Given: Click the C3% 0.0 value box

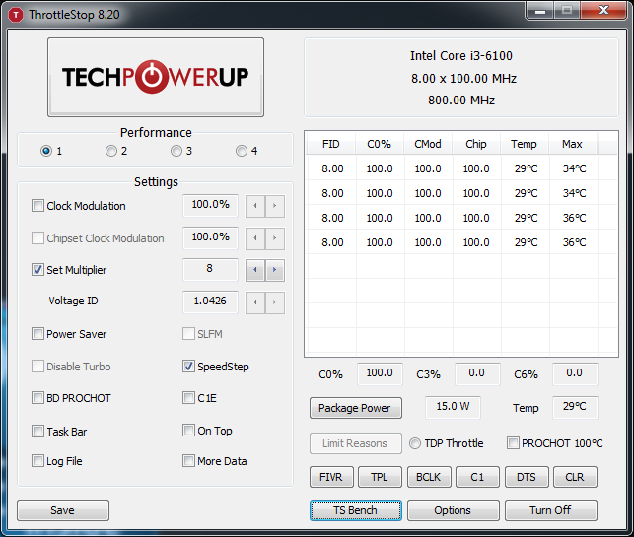Looking at the screenshot, I should coord(477,373).
